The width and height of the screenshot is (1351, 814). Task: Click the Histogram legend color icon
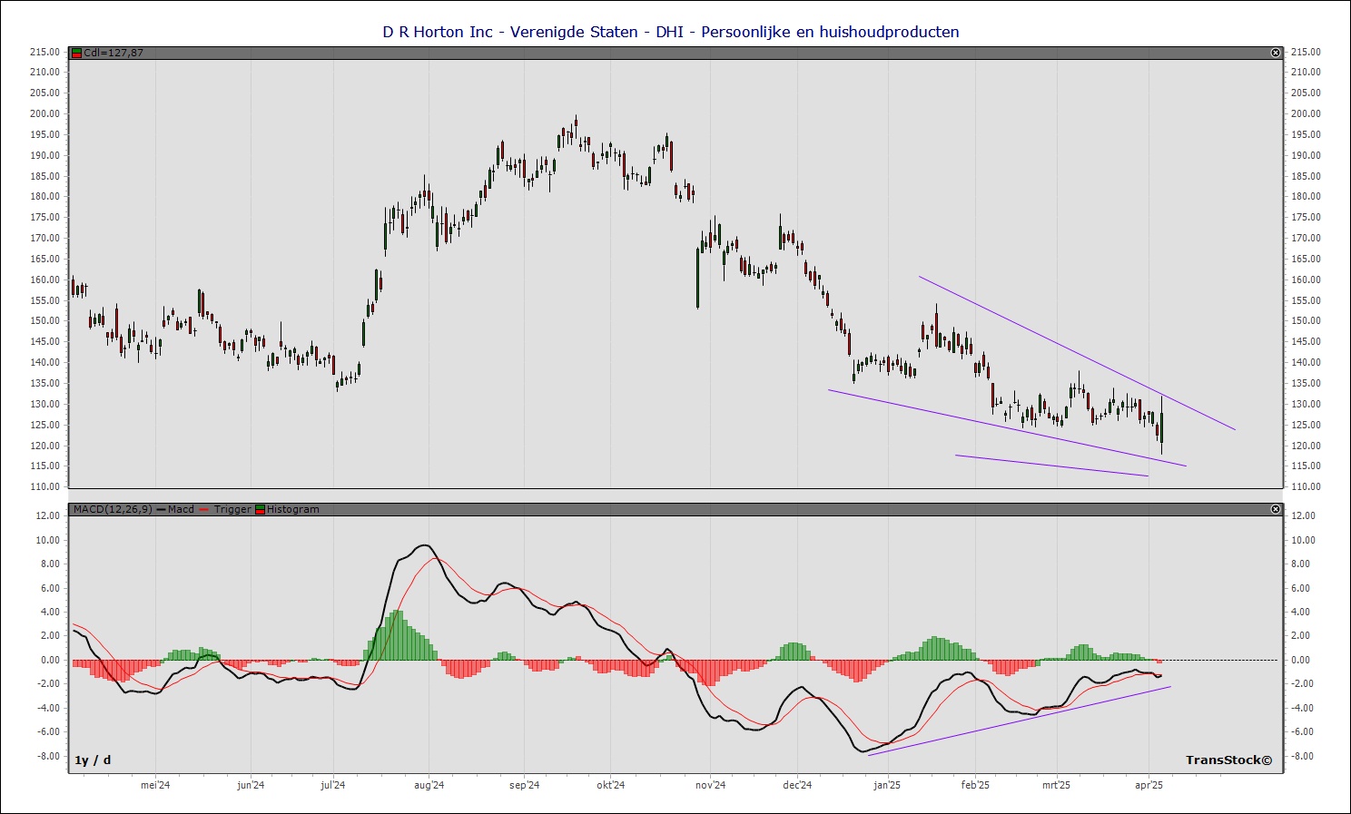(261, 509)
